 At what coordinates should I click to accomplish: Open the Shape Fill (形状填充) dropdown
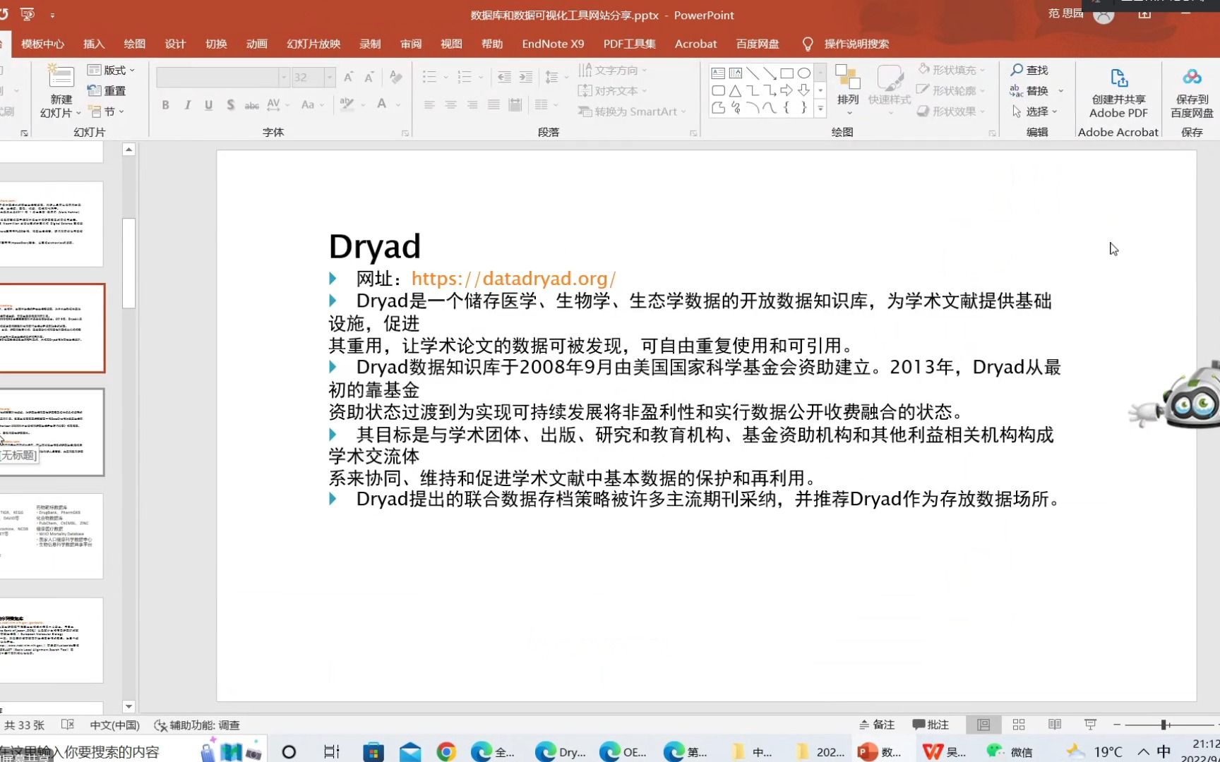[952, 70]
